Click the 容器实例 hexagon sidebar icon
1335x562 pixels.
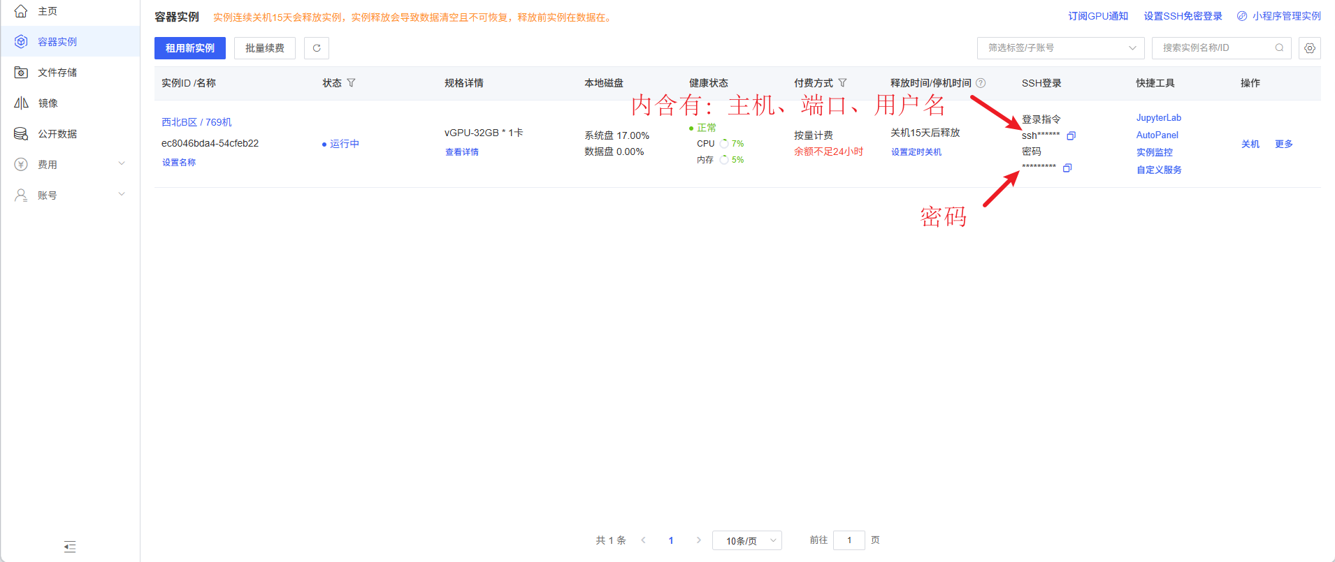click(21, 42)
